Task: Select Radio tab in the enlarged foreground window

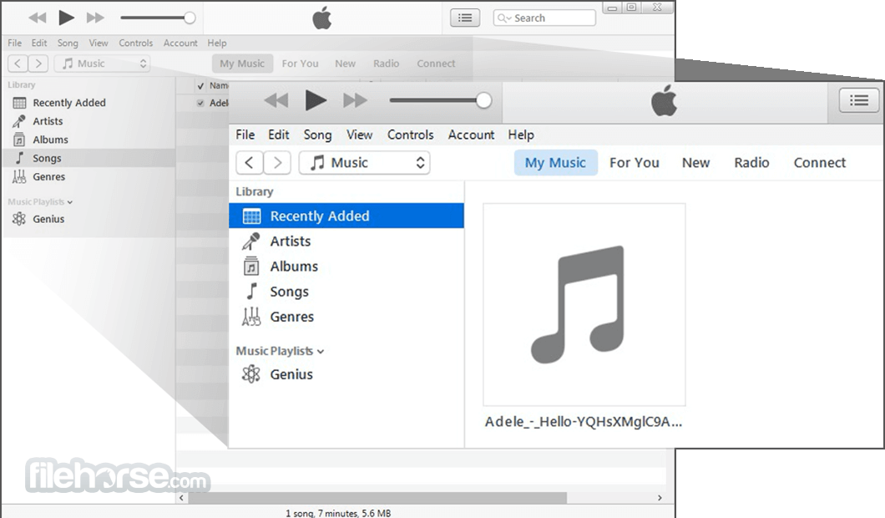Action: [x=751, y=163]
